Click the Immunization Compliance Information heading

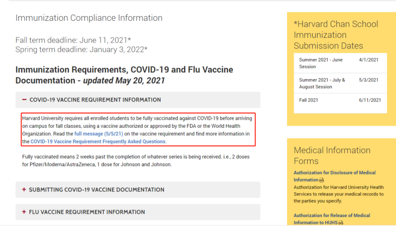[89, 18]
